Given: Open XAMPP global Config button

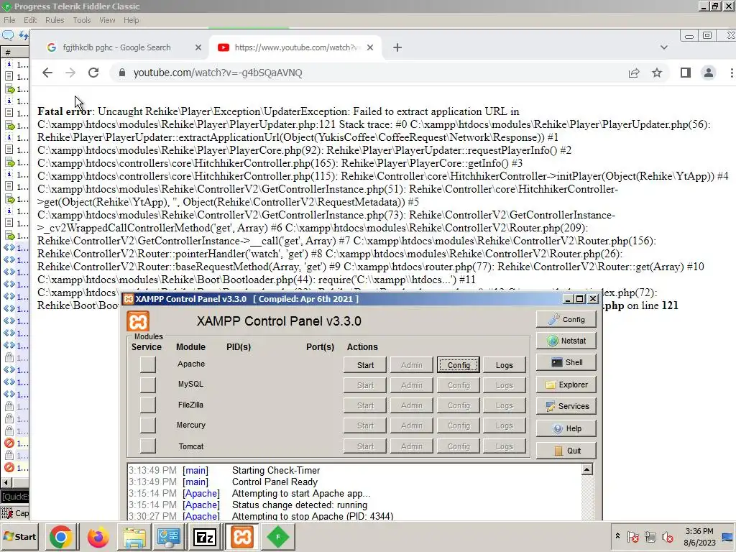Looking at the screenshot, I should tap(566, 320).
